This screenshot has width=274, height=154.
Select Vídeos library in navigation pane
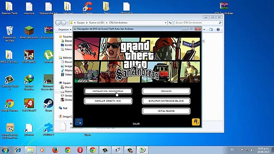tap(66, 74)
